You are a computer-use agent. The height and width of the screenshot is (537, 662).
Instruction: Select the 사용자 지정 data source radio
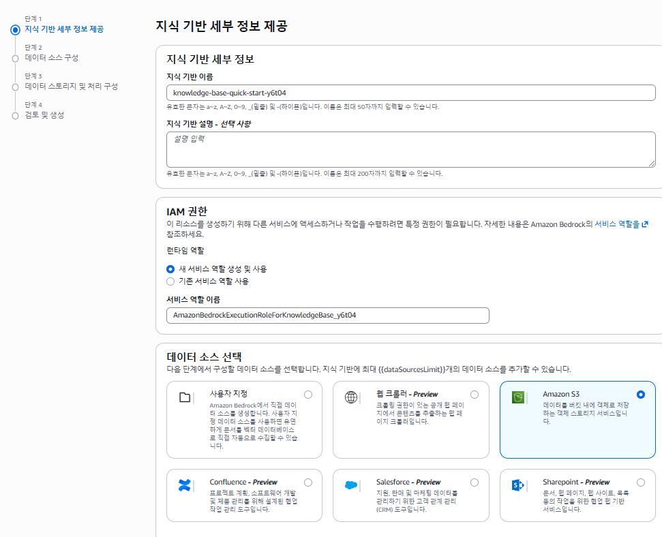[308, 395]
